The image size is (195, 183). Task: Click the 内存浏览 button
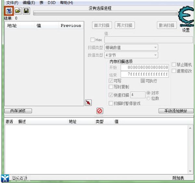click(x=18, y=111)
